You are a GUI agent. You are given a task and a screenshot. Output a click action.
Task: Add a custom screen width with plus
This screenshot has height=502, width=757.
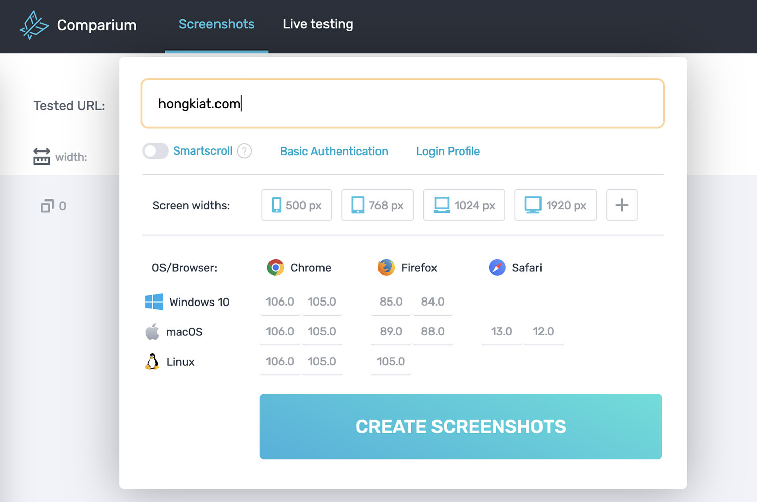(x=622, y=205)
